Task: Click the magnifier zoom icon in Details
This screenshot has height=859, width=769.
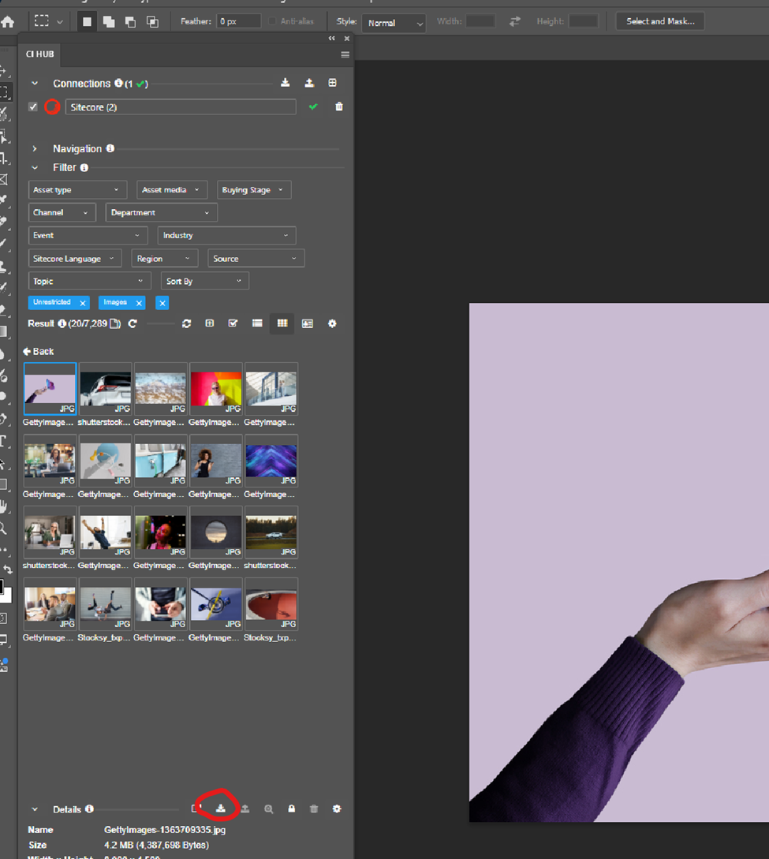Action: (269, 809)
